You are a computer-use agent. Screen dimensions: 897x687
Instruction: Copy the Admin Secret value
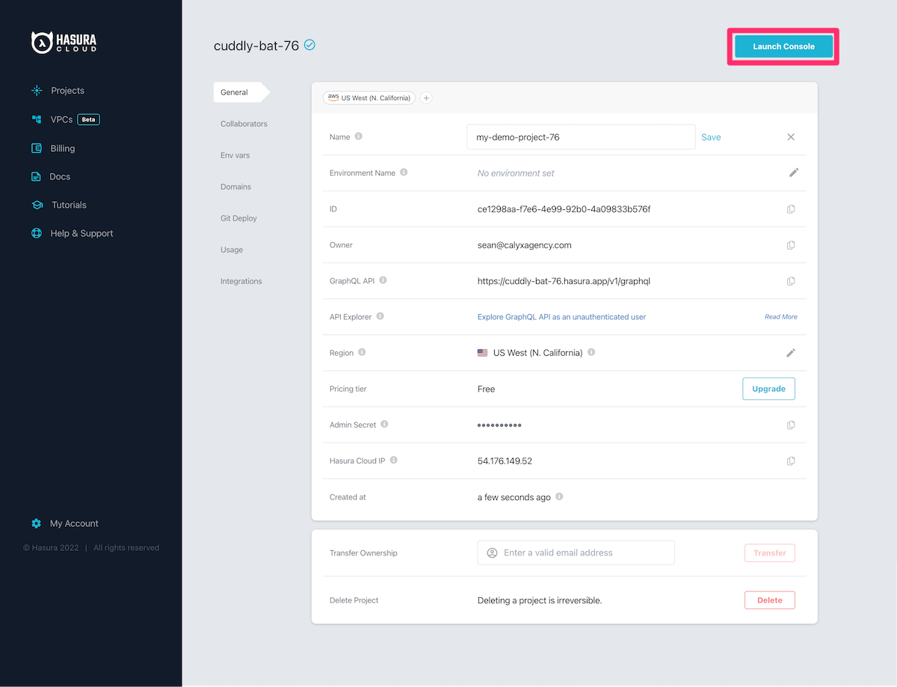pos(791,425)
